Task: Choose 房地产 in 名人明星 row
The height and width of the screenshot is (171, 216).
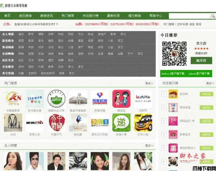Action: 102,34
